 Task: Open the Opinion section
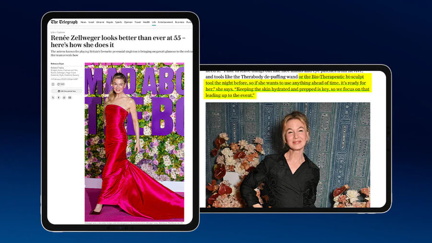(128, 22)
